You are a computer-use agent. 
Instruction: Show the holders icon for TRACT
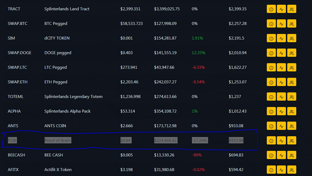coord(292,9)
